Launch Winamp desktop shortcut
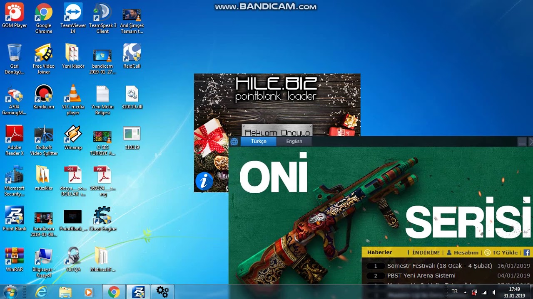533x299 pixels. tap(73, 137)
